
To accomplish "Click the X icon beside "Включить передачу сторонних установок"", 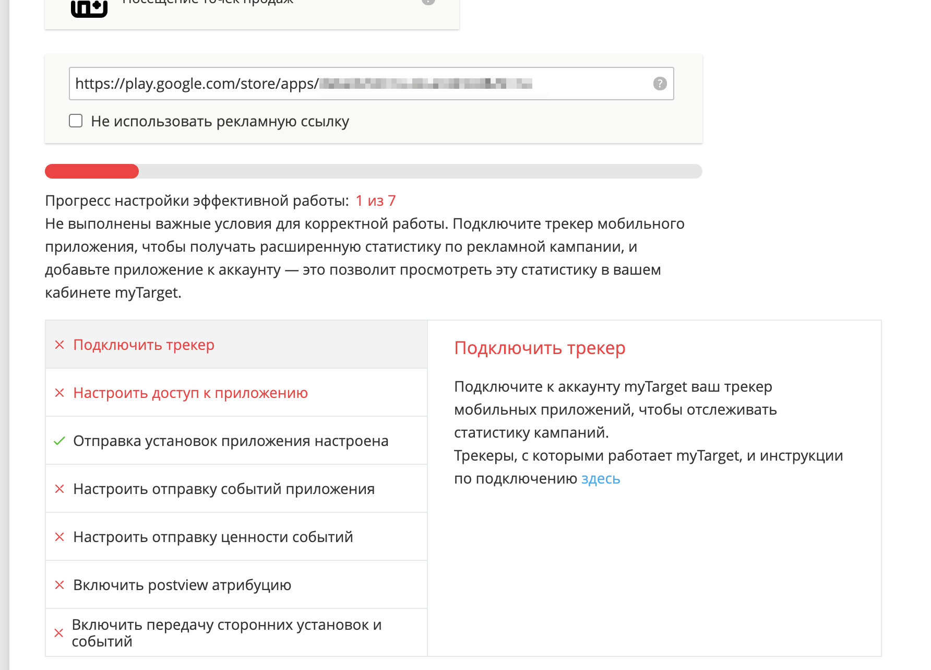I will point(59,633).
